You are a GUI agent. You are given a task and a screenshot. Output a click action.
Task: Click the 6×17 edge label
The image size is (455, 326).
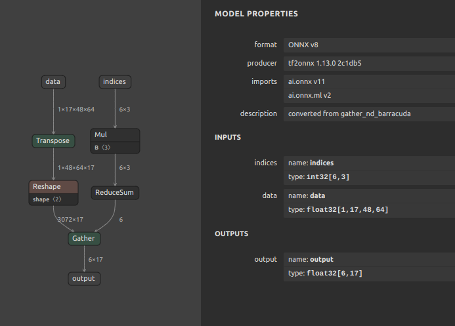95,260
